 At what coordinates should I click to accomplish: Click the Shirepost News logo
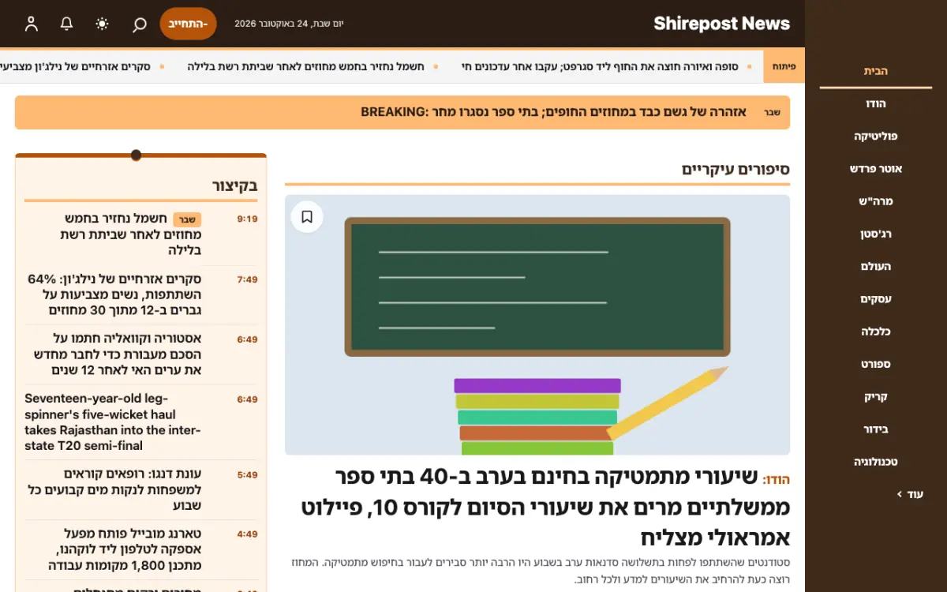(721, 24)
